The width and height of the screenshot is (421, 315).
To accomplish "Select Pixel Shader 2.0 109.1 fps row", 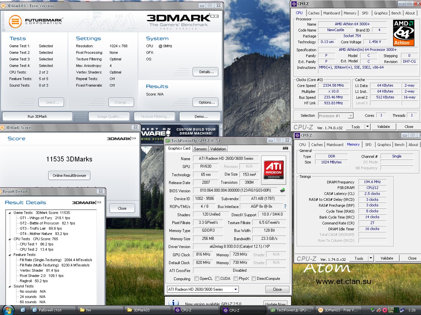I will (41, 276).
